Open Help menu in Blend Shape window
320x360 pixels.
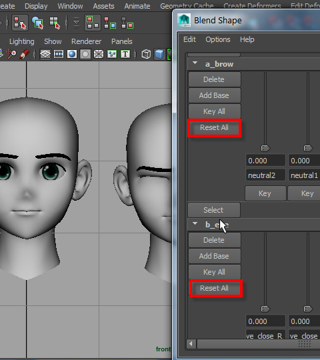(247, 39)
